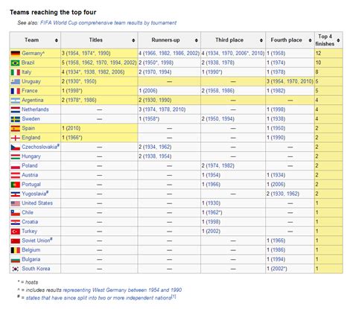Click the Hungary flag icon

tap(16, 156)
